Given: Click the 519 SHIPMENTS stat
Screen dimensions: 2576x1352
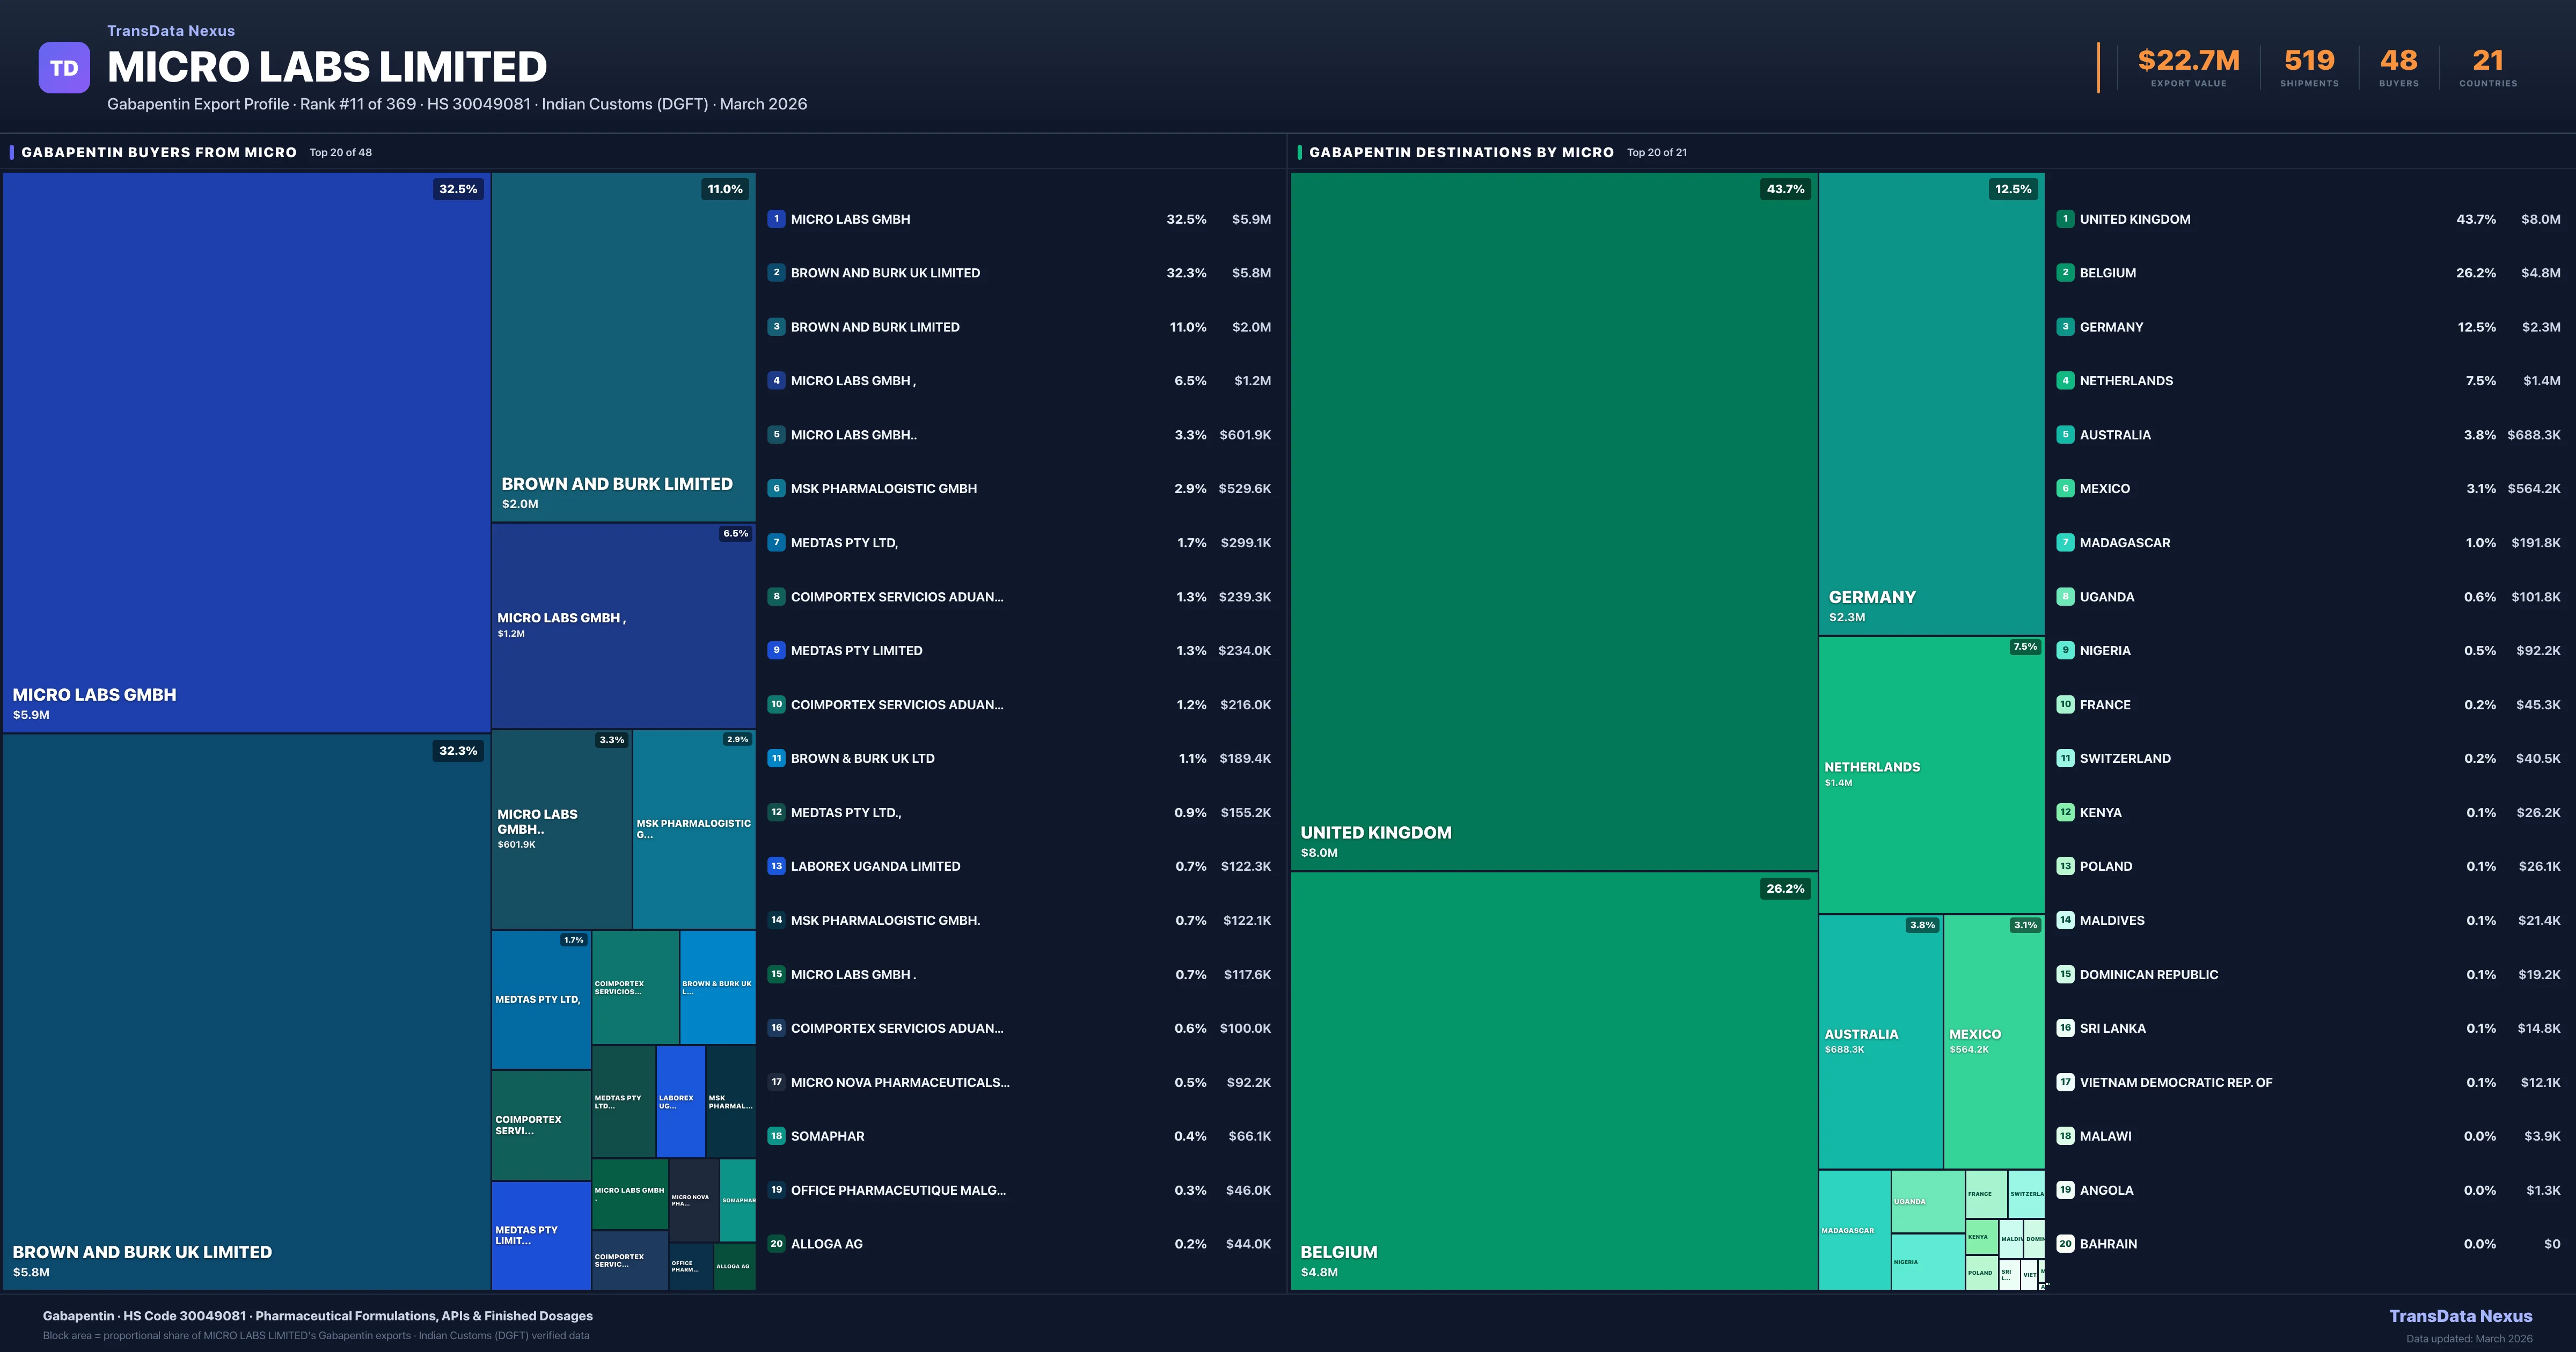Looking at the screenshot, I should 2309,60.
